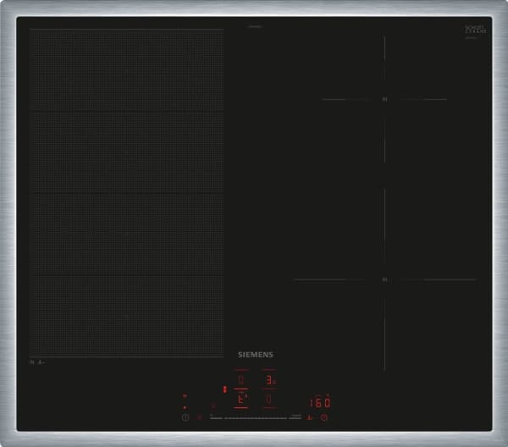Select the bottom-right zone display showing 0

tap(268, 399)
